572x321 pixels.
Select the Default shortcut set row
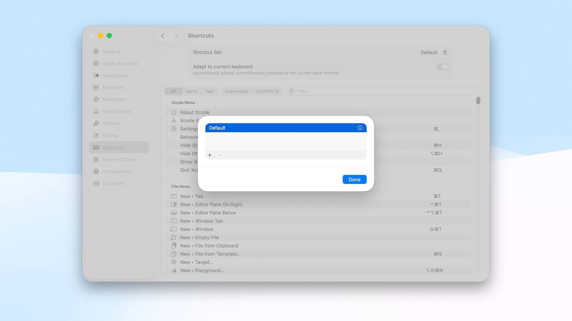point(280,128)
